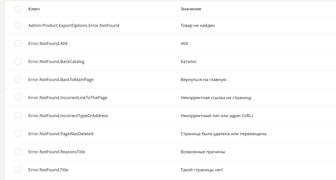Mark checkbox next to Error.NotFound.Title
Screen dimensions: 336x180
tap(18, 170)
